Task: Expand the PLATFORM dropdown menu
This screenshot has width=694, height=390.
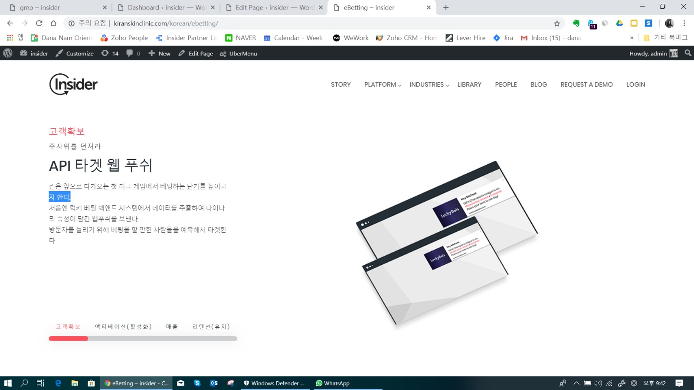Action: click(383, 84)
